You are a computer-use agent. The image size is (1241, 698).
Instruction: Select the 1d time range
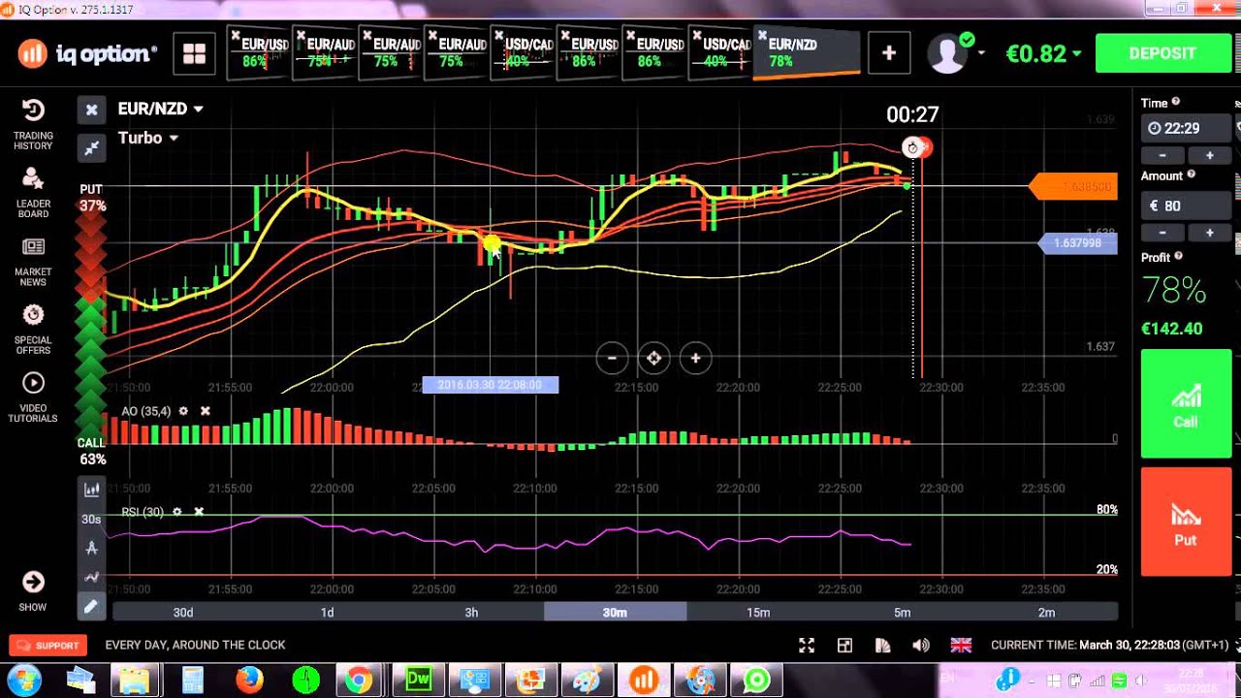(x=327, y=612)
